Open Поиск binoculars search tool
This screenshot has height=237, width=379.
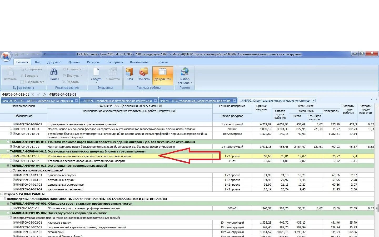coord(54,74)
